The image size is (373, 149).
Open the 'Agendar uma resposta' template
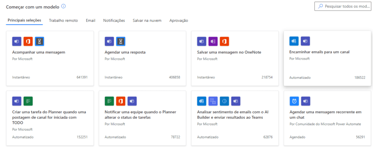(x=125, y=52)
